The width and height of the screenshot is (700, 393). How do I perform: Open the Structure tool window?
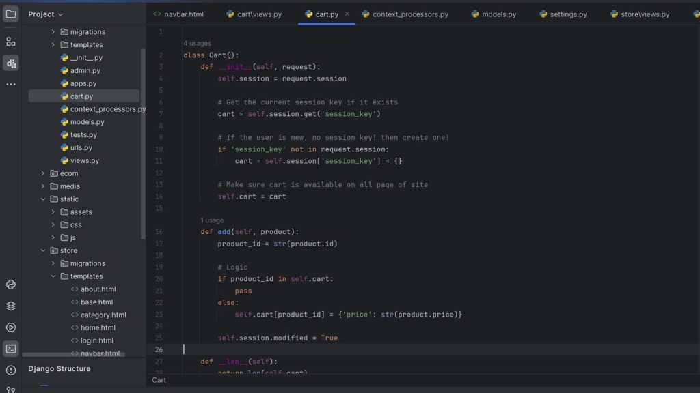tap(11, 41)
